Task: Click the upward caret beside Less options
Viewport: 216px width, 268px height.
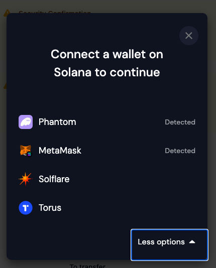Action: pos(192,242)
